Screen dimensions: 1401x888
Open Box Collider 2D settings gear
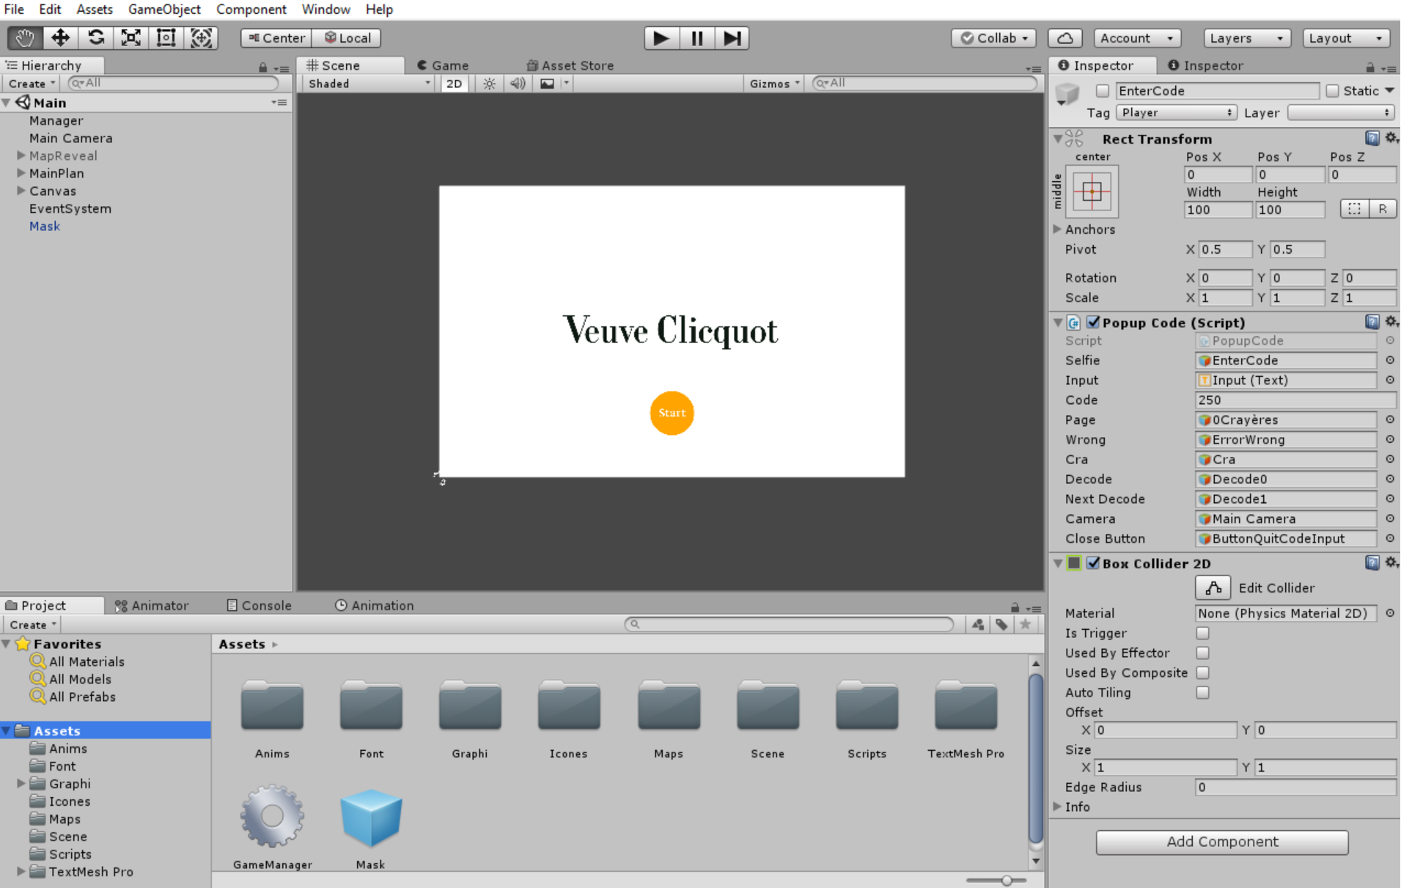1391,562
